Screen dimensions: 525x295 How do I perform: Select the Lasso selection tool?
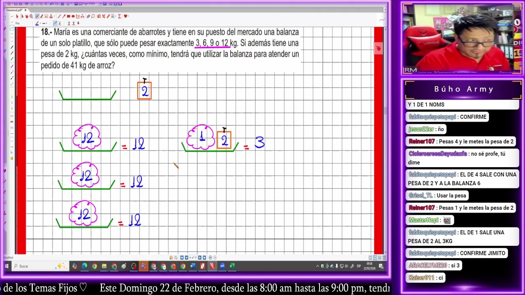pos(93,16)
